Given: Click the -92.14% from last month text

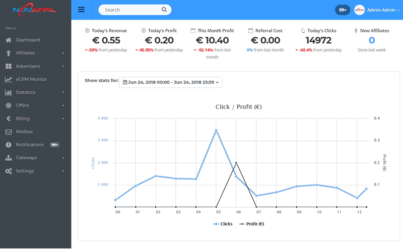Looking at the screenshot, I should click(212, 53).
